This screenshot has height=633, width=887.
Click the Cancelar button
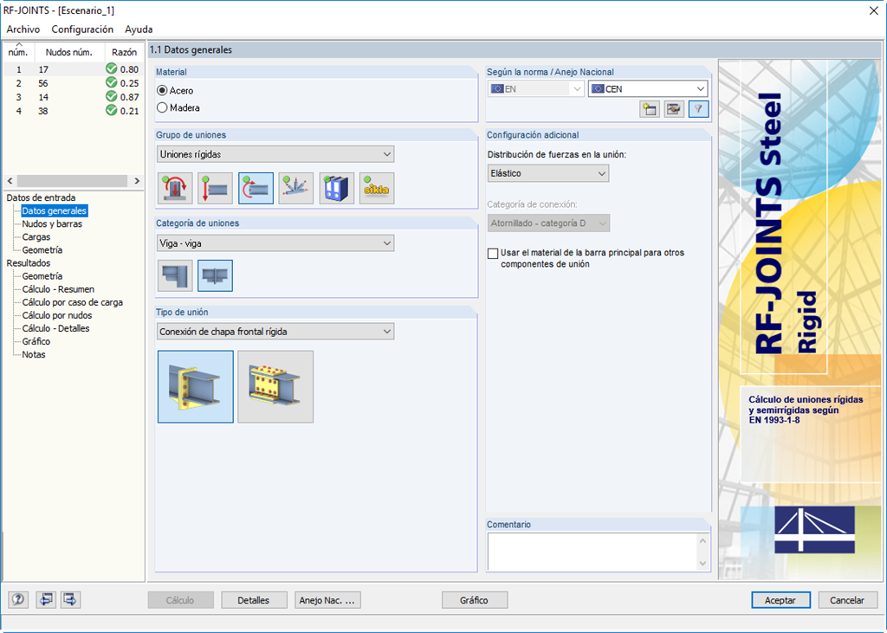(847, 600)
